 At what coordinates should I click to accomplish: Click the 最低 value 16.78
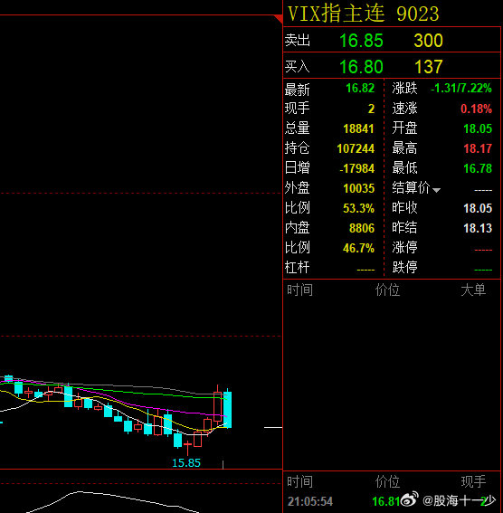[478, 168]
